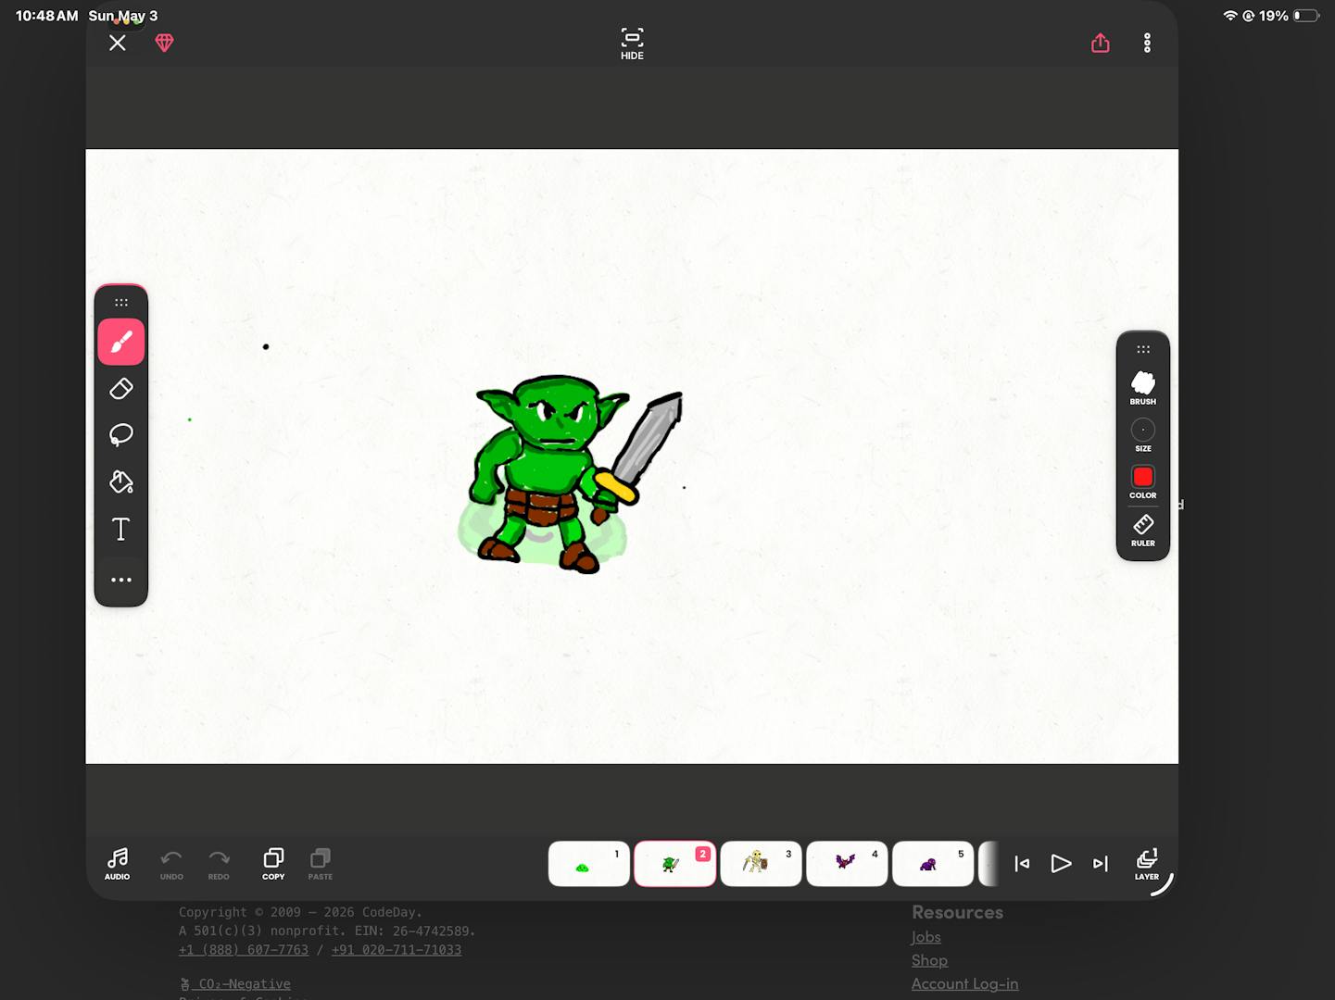Play the animation
Screen dimensions: 1335x1000
click(1062, 864)
